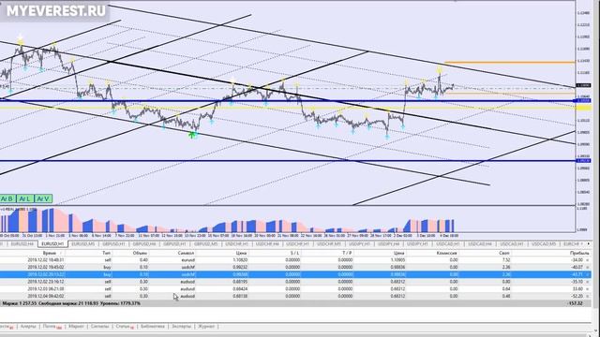
Task: Open the Почта terminal tab
Action: pyautogui.click(x=52, y=327)
